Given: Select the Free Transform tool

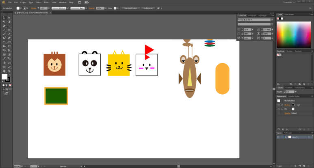Looking at the screenshot, I should [9, 46].
